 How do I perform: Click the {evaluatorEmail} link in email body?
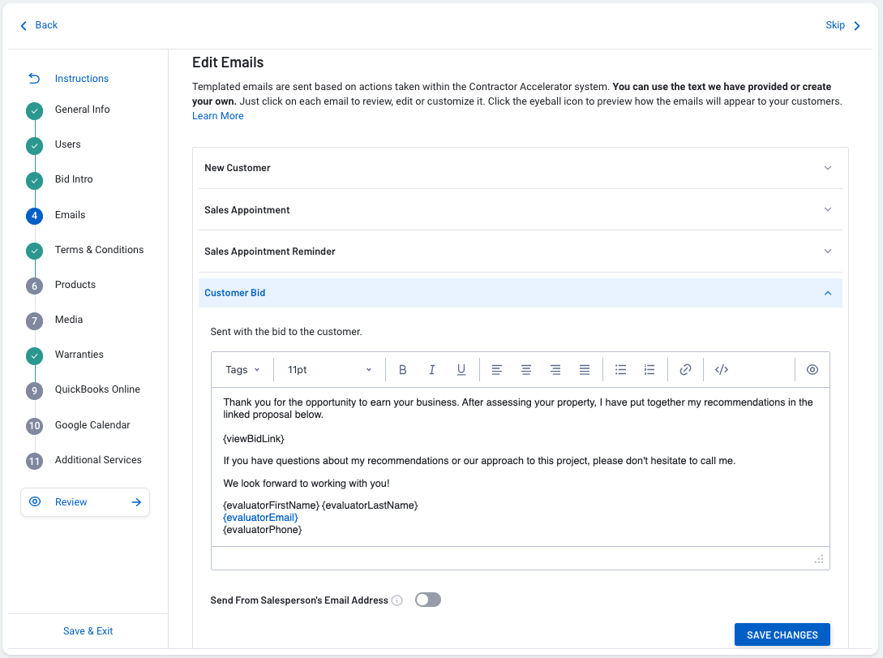pos(261,517)
